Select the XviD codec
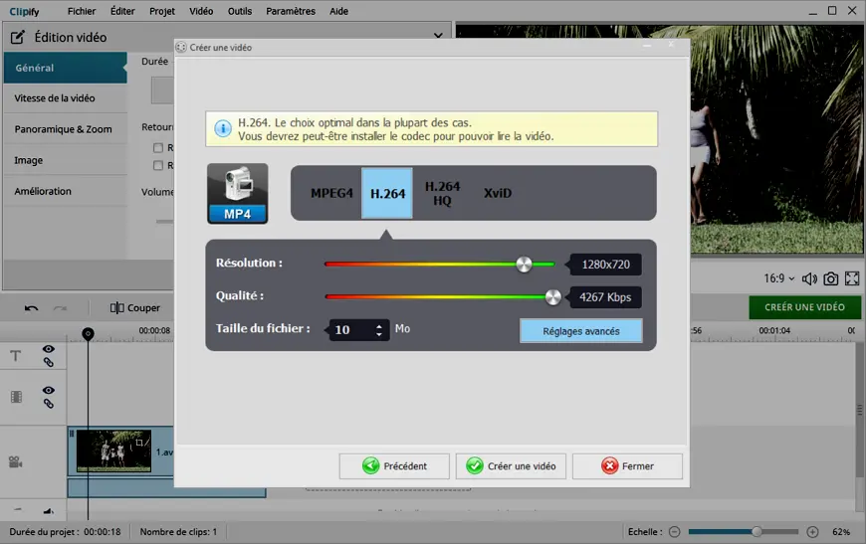 pyautogui.click(x=498, y=193)
